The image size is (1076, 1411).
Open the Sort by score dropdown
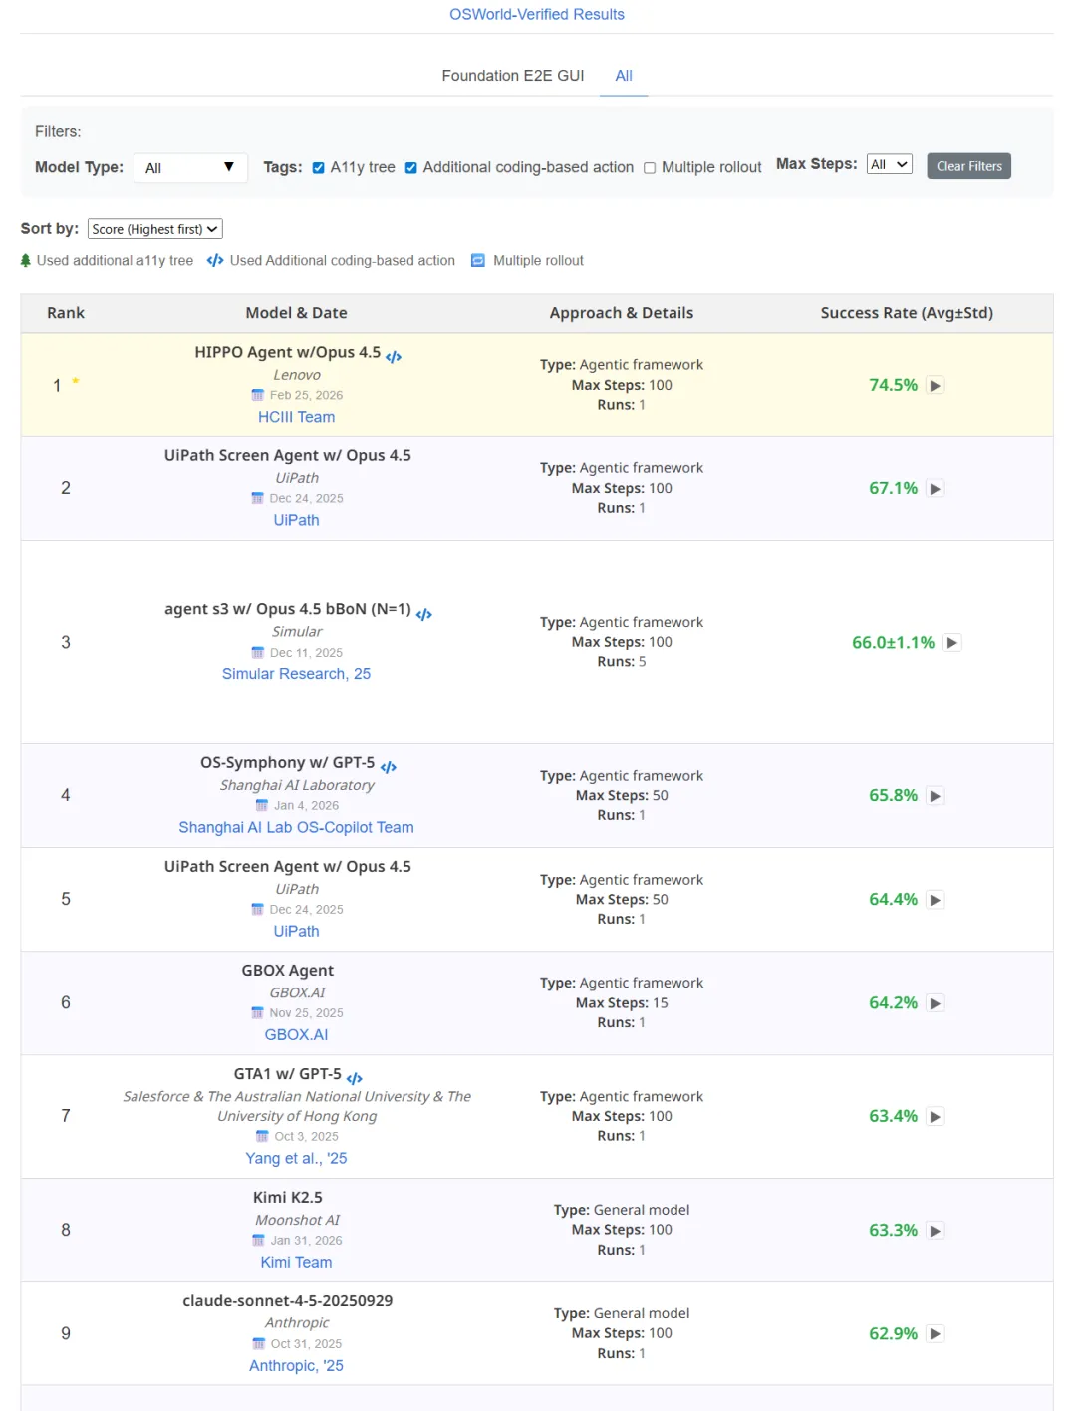tap(155, 229)
